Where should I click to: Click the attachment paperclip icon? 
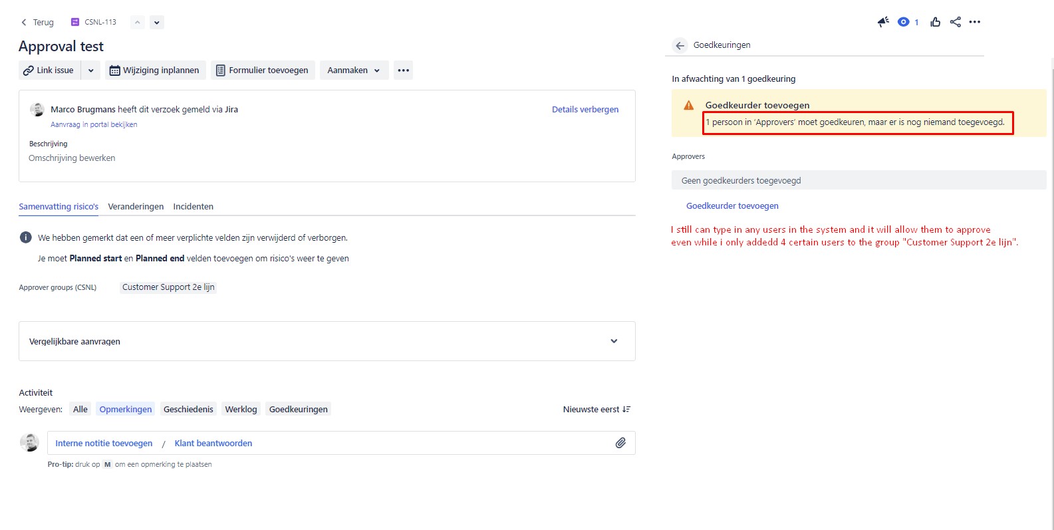(620, 443)
